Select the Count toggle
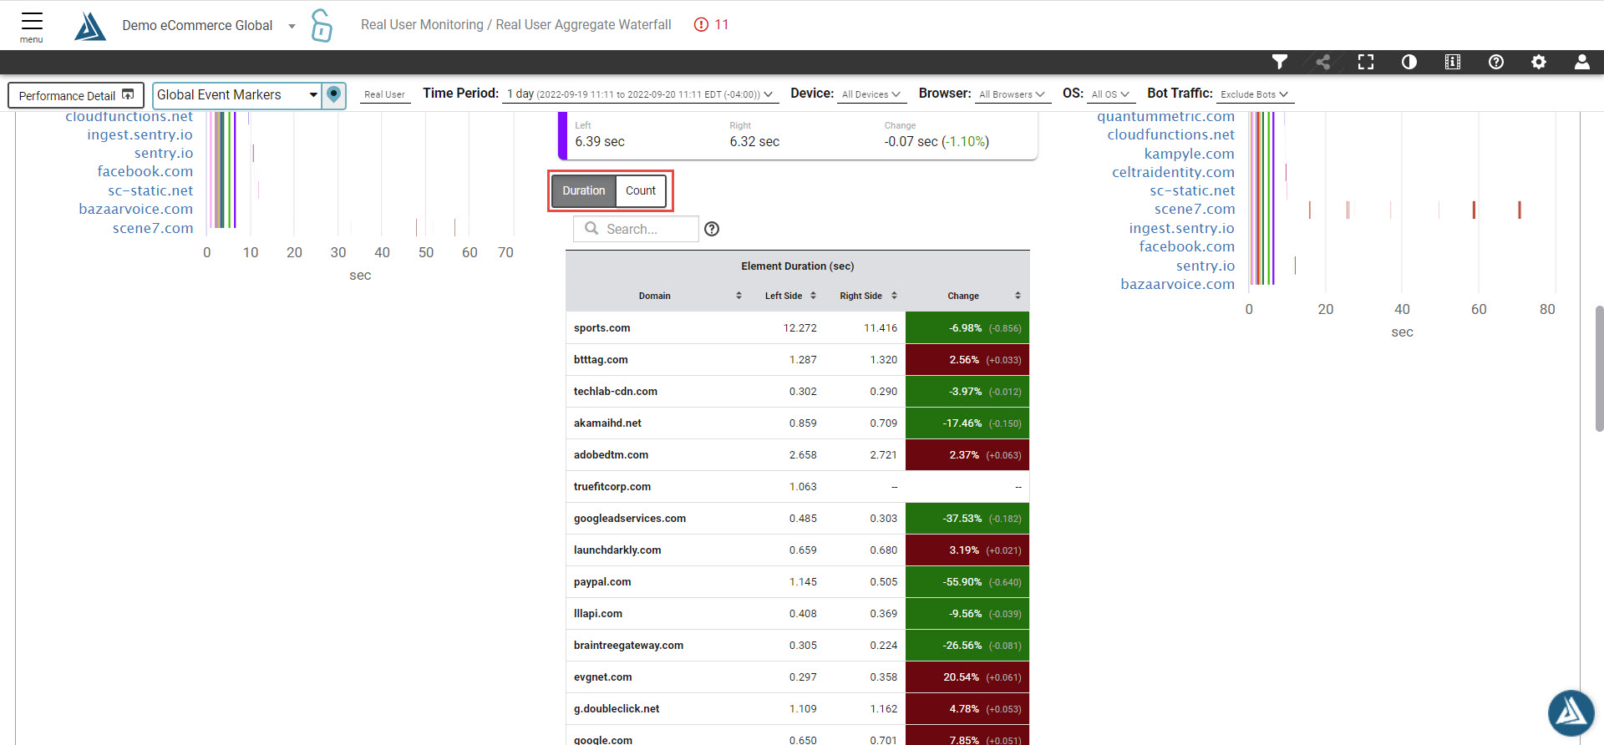1604x745 pixels. (641, 190)
